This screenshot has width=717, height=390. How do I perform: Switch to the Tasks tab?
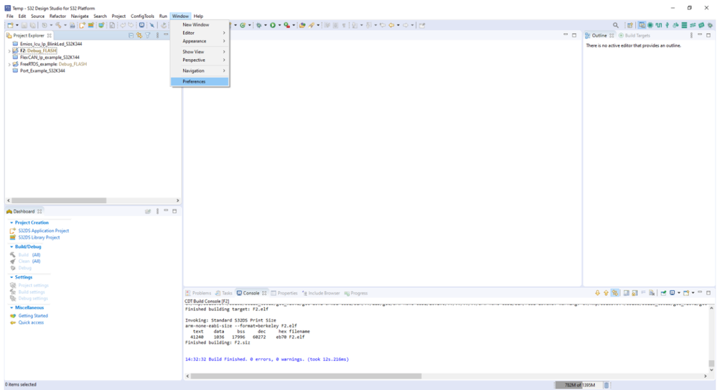(224, 293)
